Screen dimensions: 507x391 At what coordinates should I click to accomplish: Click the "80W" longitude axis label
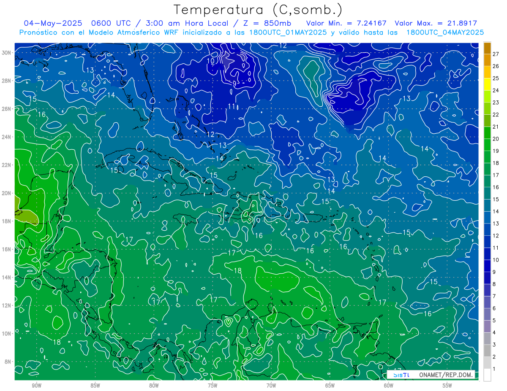[x=154, y=386]
